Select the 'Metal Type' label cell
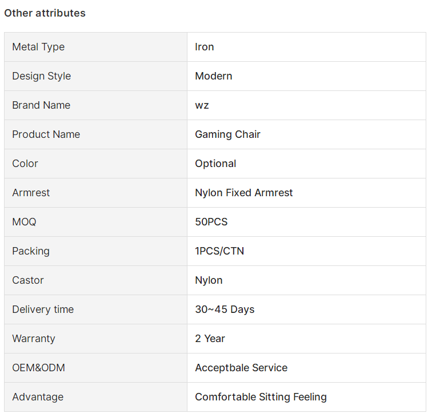 tap(95, 47)
